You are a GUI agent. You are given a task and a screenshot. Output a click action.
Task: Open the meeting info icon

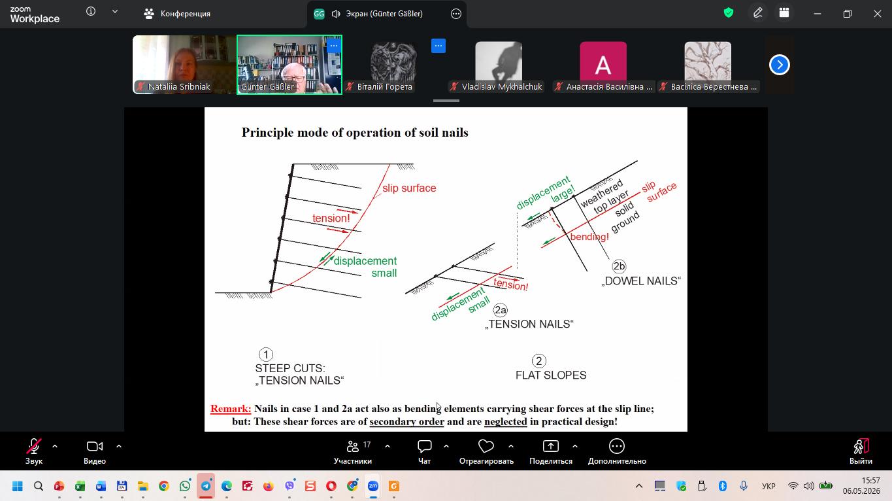[x=91, y=12]
